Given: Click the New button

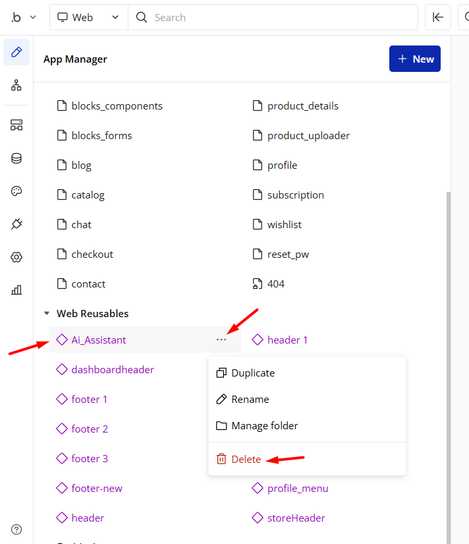Looking at the screenshot, I should 415,59.
